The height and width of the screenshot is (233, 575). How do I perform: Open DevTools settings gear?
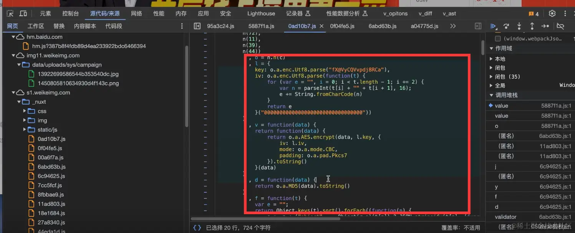click(552, 13)
